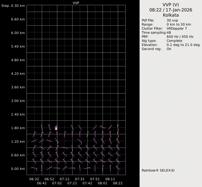Viewport: 202px width, 187px height.
Task: Click the dense wind barb cluster at 1.80 km
Action: pyautogui.click(x=56, y=128)
